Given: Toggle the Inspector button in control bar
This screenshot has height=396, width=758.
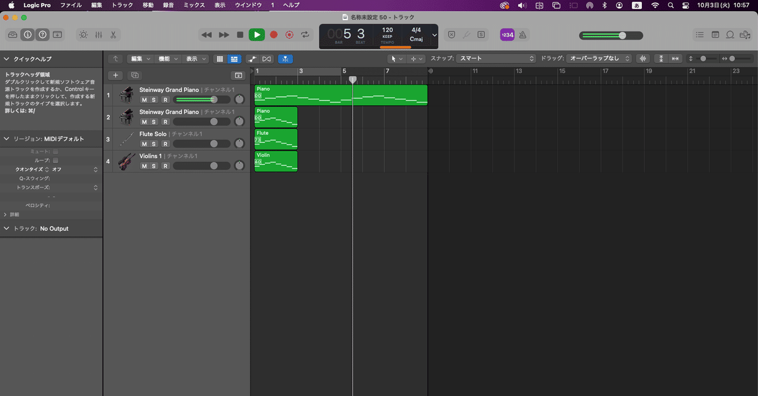Looking at the screenshot, I should pos(28,35).
